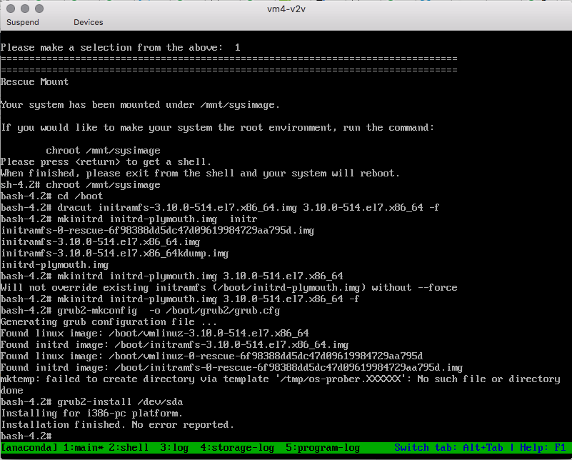Minimize the vm4-v2v window
The image size is (572, 460).
coord(25,9)
